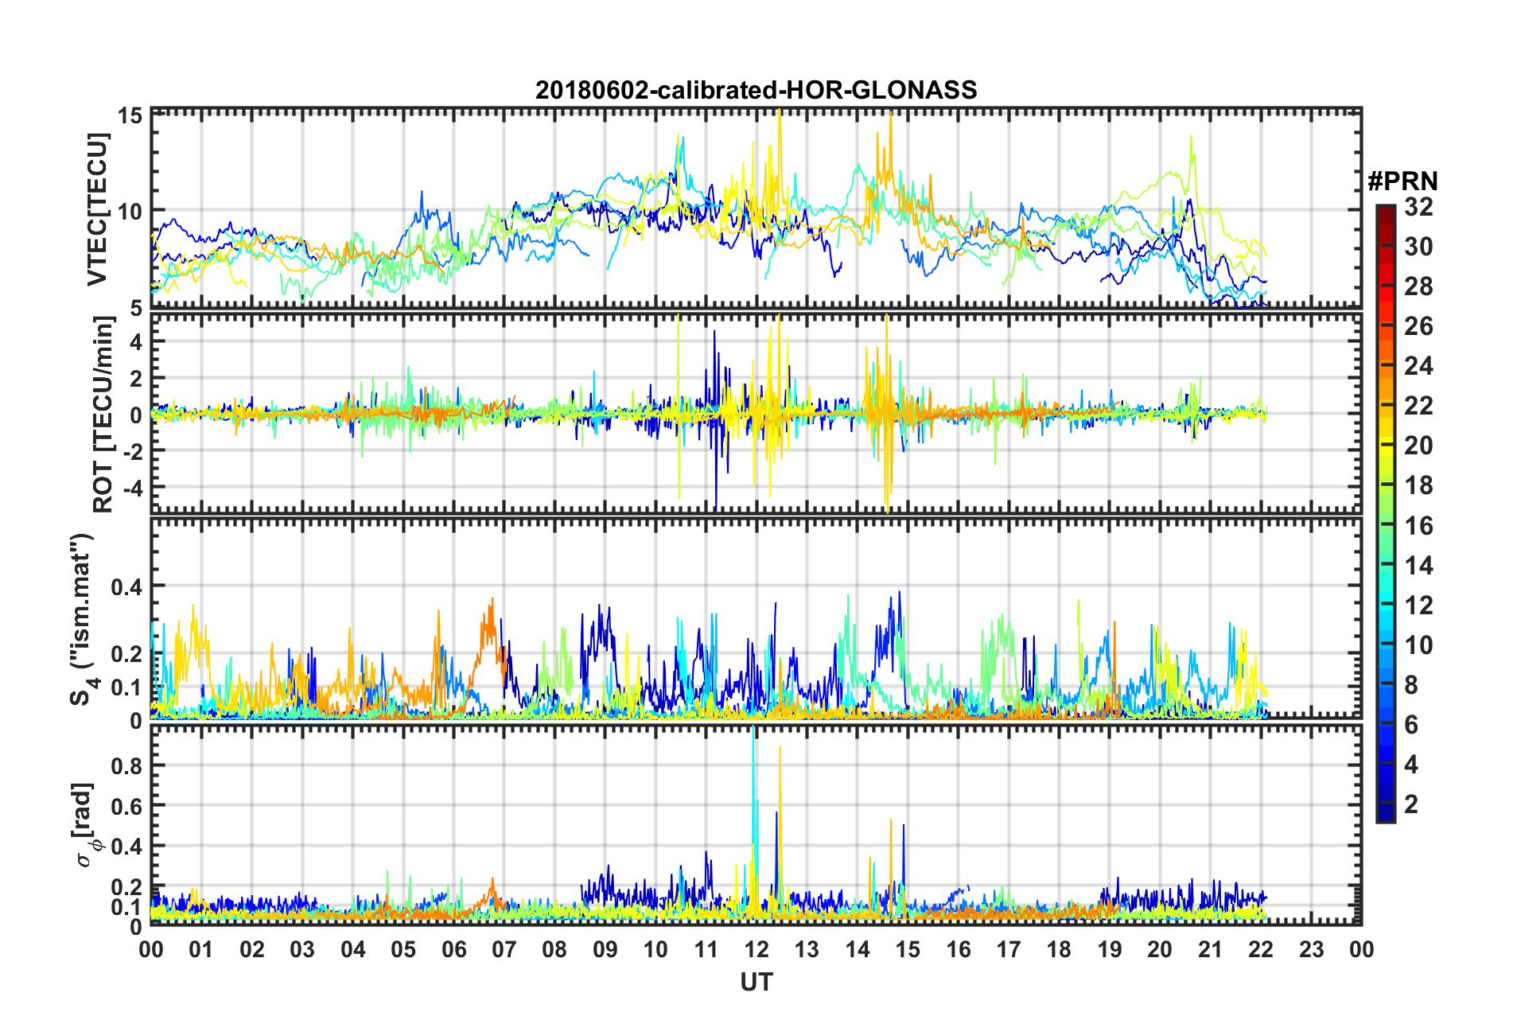
Task: Select the "14" label on PRN colorbar
Action: click(1418, 566)
